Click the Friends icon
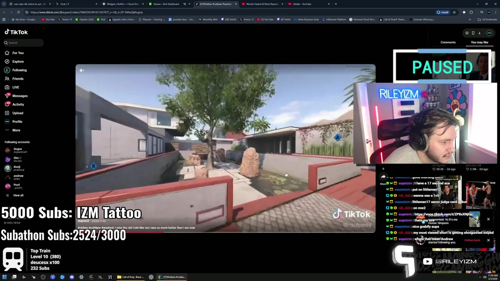Image resolution: width=500 pixels, height=281 pixels. click(7, 78)
